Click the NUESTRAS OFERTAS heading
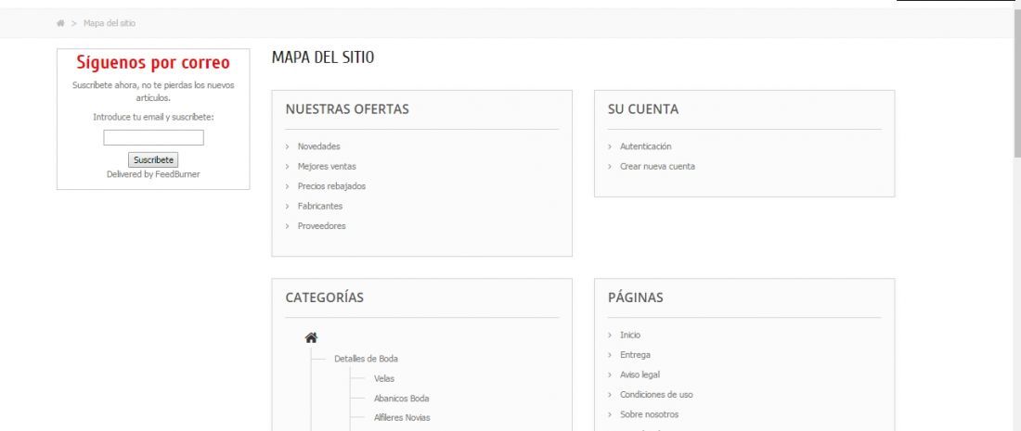 point(347,109)
